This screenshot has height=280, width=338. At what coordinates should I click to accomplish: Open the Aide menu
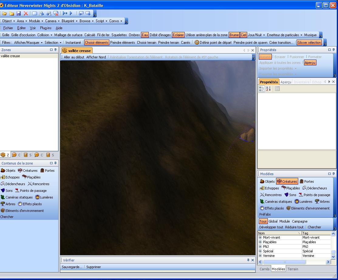point(59,28)
